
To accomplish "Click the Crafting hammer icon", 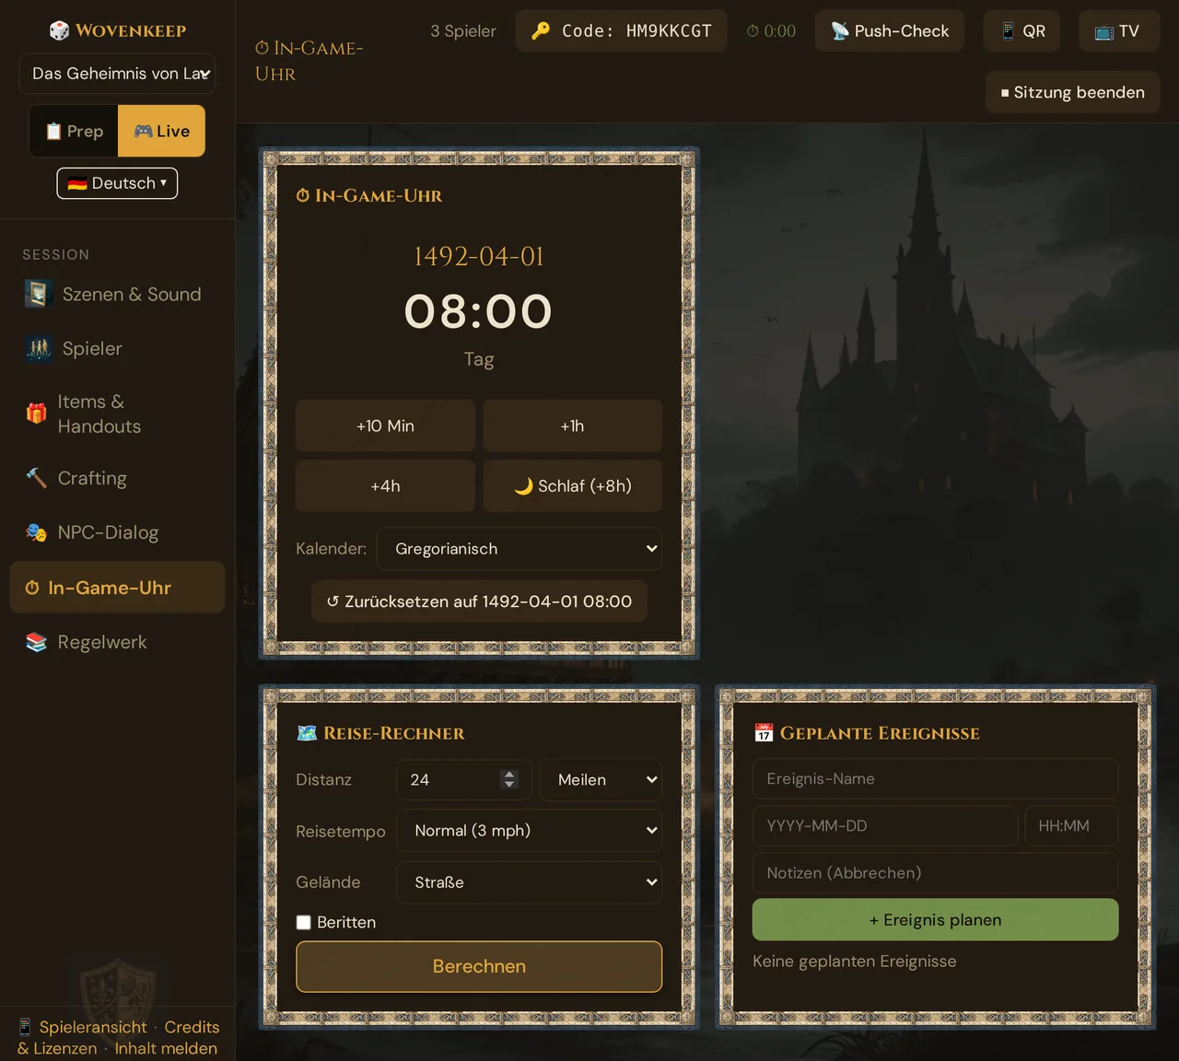I will point(36,478).
